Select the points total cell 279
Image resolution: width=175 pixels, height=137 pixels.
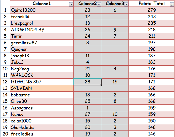pyautogui.click(x=152, y=10)
